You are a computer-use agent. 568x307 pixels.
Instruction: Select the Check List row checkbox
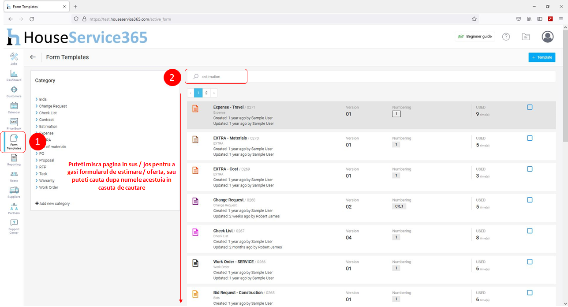[530, 231]
